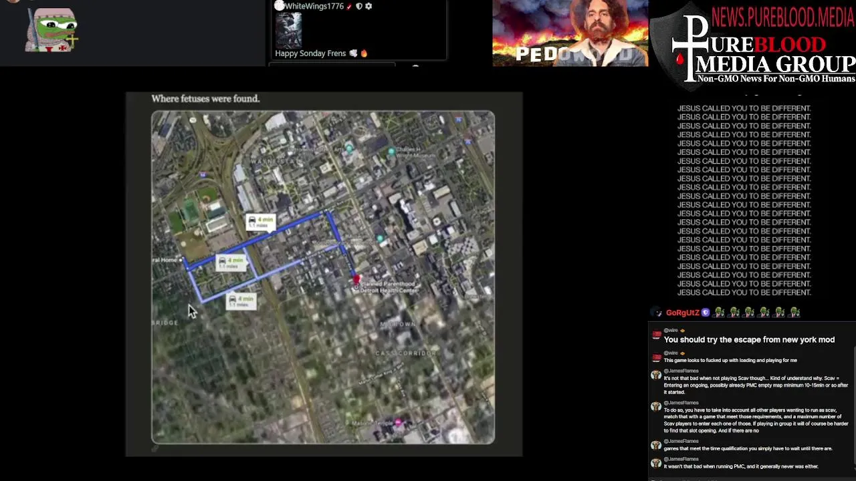Click the @wire name above the highlighted message

671,331
